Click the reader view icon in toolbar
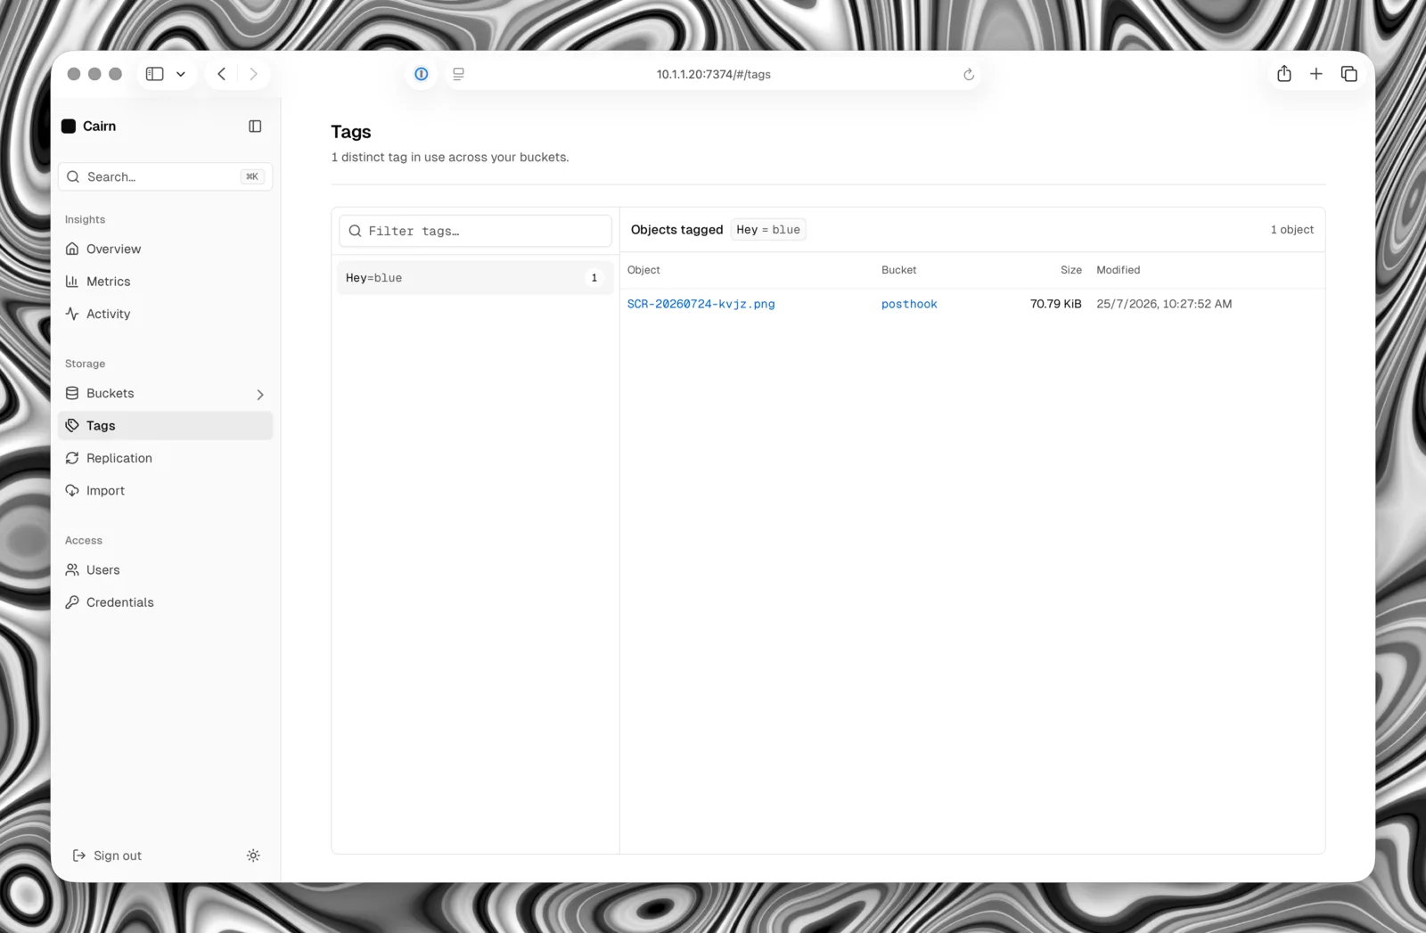The width and height of the screenshot is (1426, 933). click(458, 74)
